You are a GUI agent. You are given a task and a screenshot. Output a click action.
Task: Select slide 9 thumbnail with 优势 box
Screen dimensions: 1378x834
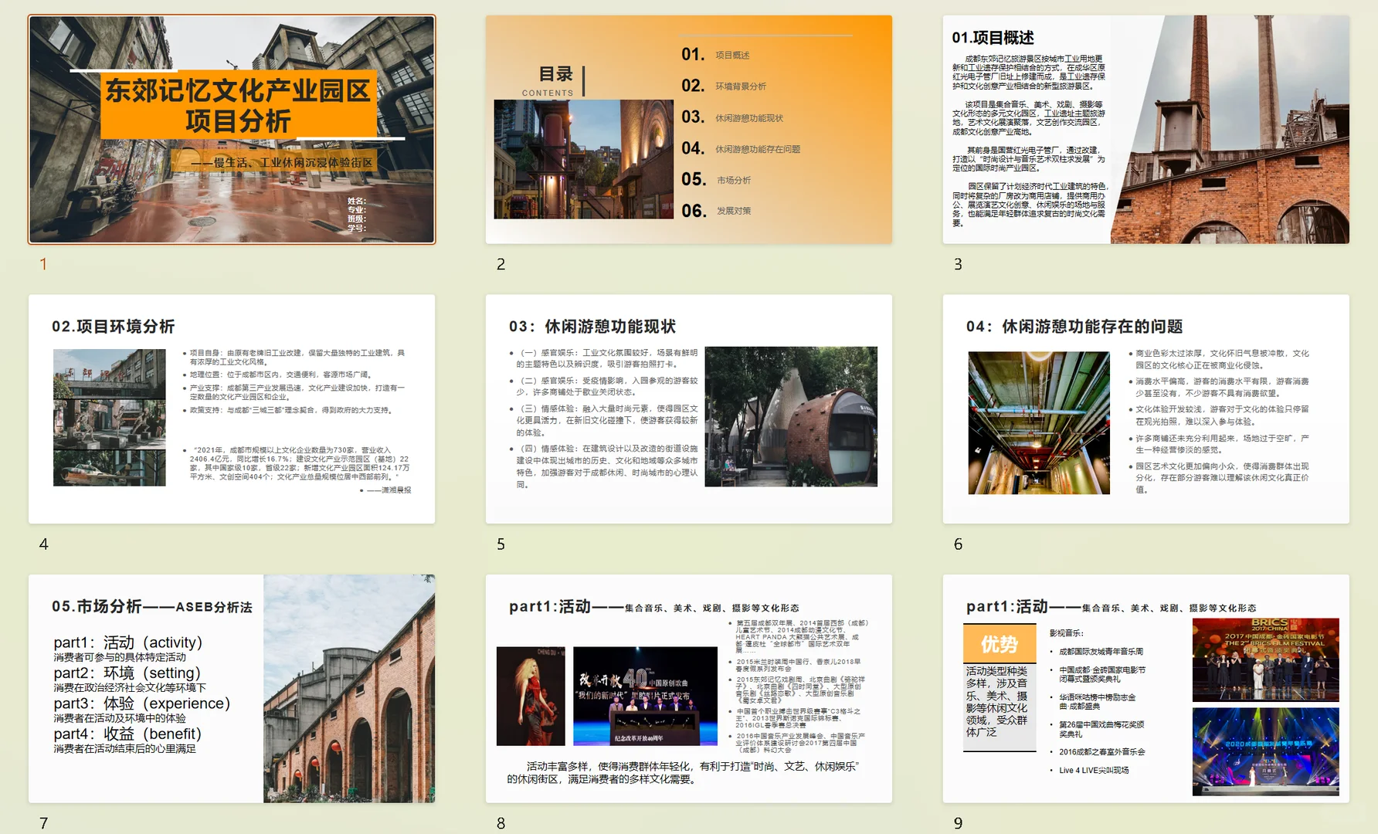(1146, 689)
